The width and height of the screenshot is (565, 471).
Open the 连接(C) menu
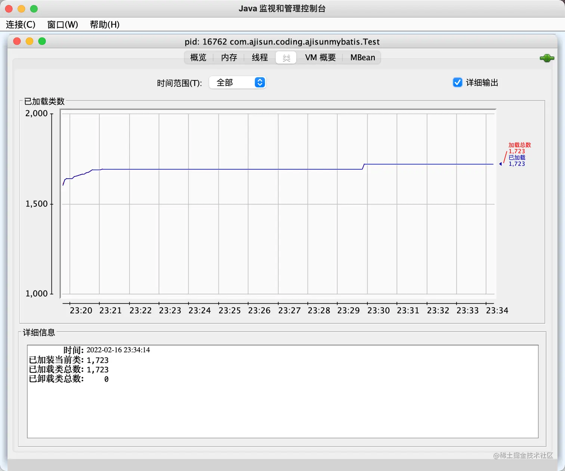click(21, 25)
